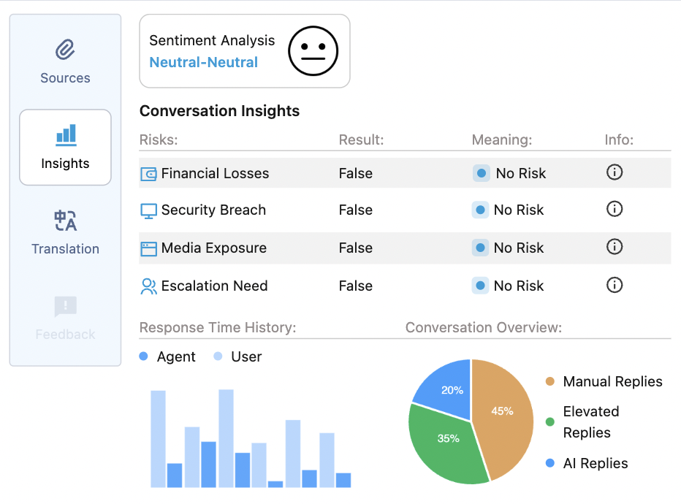Click the neutral sentiment face icon

pos(314,50)
